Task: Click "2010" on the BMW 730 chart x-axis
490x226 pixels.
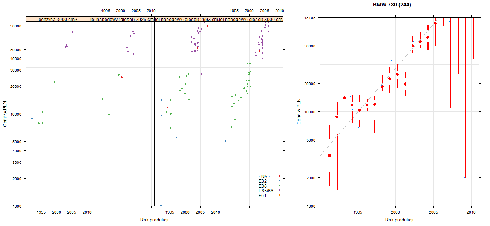Action: 471,212
